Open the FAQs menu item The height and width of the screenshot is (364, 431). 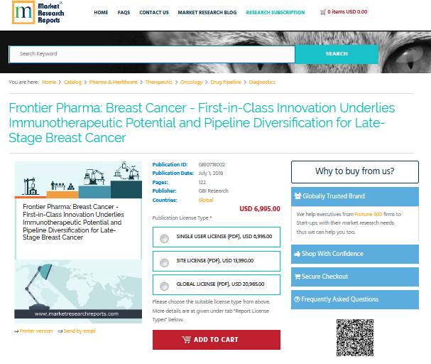124,12
